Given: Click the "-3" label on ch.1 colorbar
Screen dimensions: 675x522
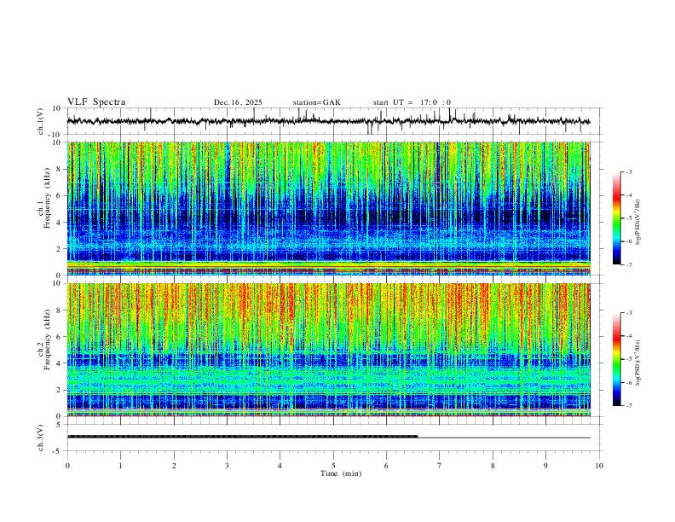Looking at the screenshot, I should (x=628, y=171).
